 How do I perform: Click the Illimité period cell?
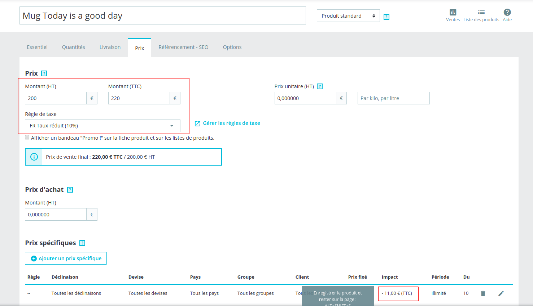pos(439,293)
